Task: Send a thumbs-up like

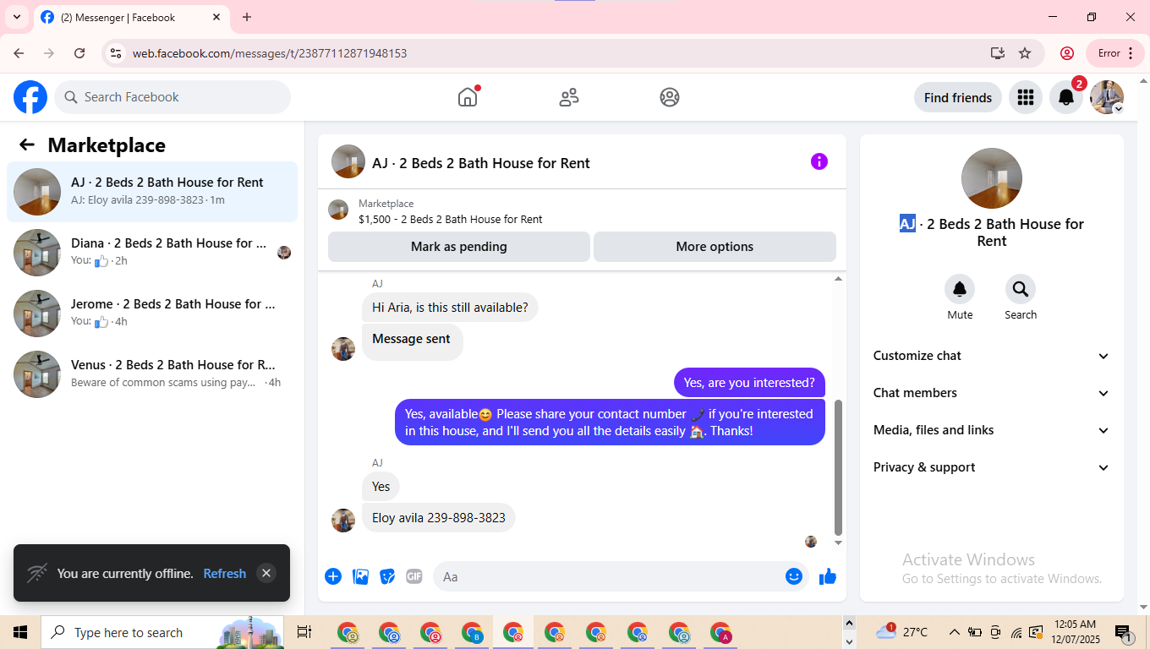Action: click(x=828, y=576)
